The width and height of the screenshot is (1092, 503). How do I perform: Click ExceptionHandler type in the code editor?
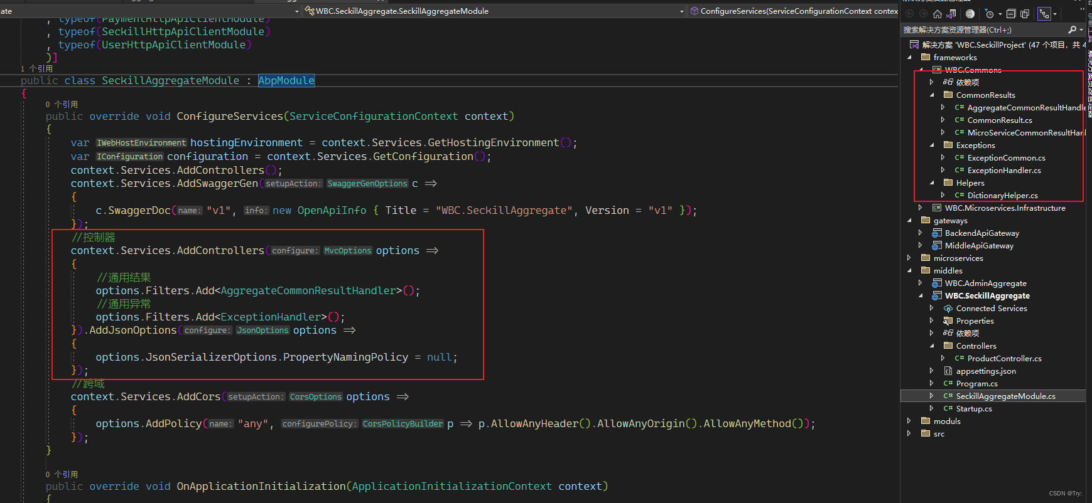coord(271,317)
